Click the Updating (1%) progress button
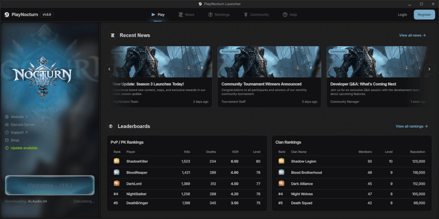 (x=50, y=185)
